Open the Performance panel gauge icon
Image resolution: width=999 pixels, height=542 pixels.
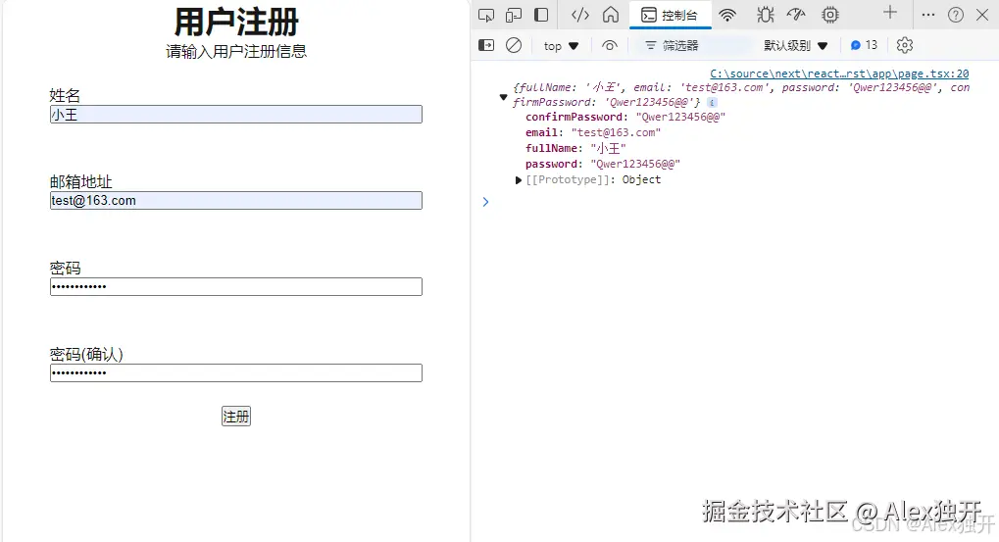[796, 15]
